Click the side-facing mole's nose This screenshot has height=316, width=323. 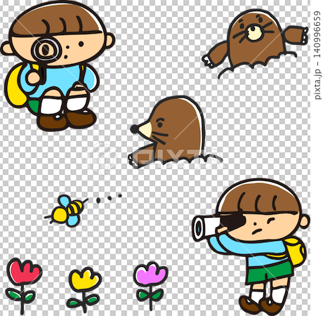click(134, 129)
